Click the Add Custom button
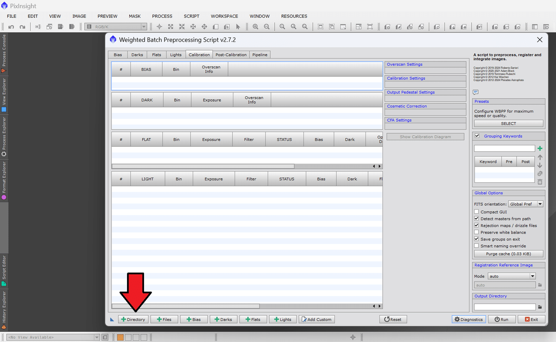This screenshot has width=556, height=342. point(316,319)
